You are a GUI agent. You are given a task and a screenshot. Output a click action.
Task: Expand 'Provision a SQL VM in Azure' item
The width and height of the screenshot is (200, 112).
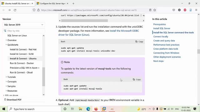tap(25, 68)
